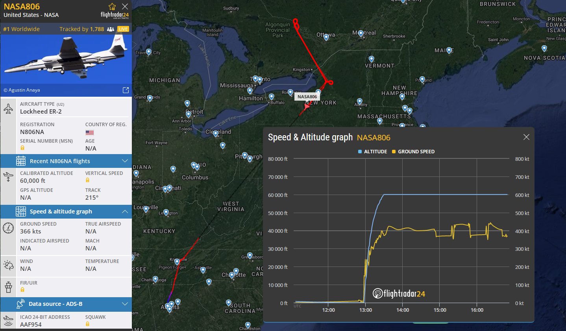Viewport: 566px width, 331px height.
Task: Click the Serial Number locked padlock icon
Action: point(22,148)
